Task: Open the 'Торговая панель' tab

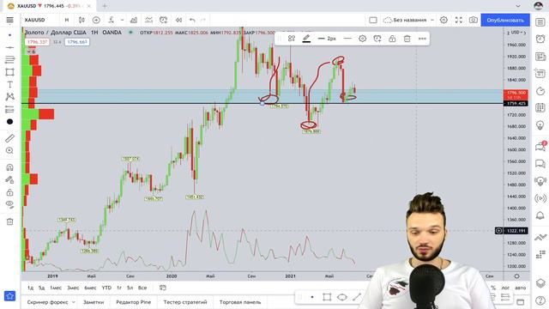Action: click(240, 302)
